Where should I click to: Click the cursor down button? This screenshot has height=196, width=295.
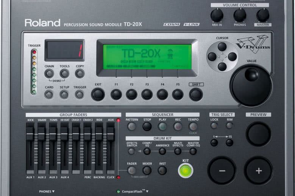222,66
